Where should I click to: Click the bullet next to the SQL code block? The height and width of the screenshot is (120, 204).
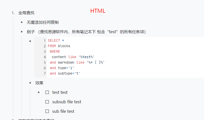coord(30,41)
